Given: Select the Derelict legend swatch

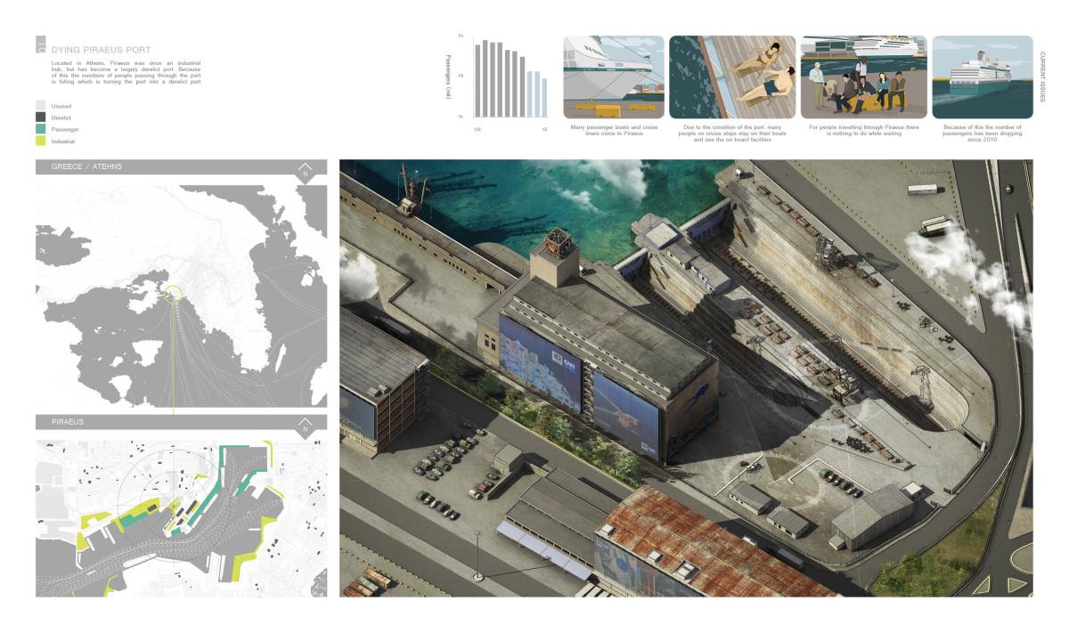Looking at the screenshot, I should (x=41, y=118).
